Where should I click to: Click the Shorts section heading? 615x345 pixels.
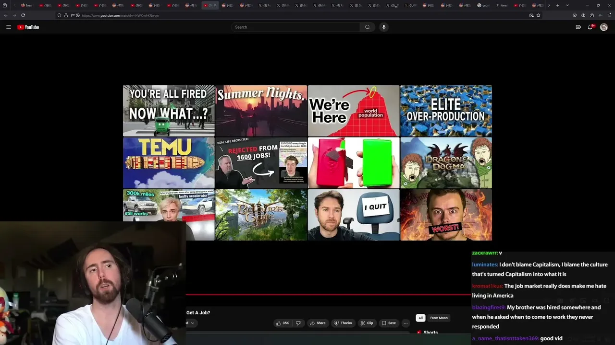tap(430, 333)
